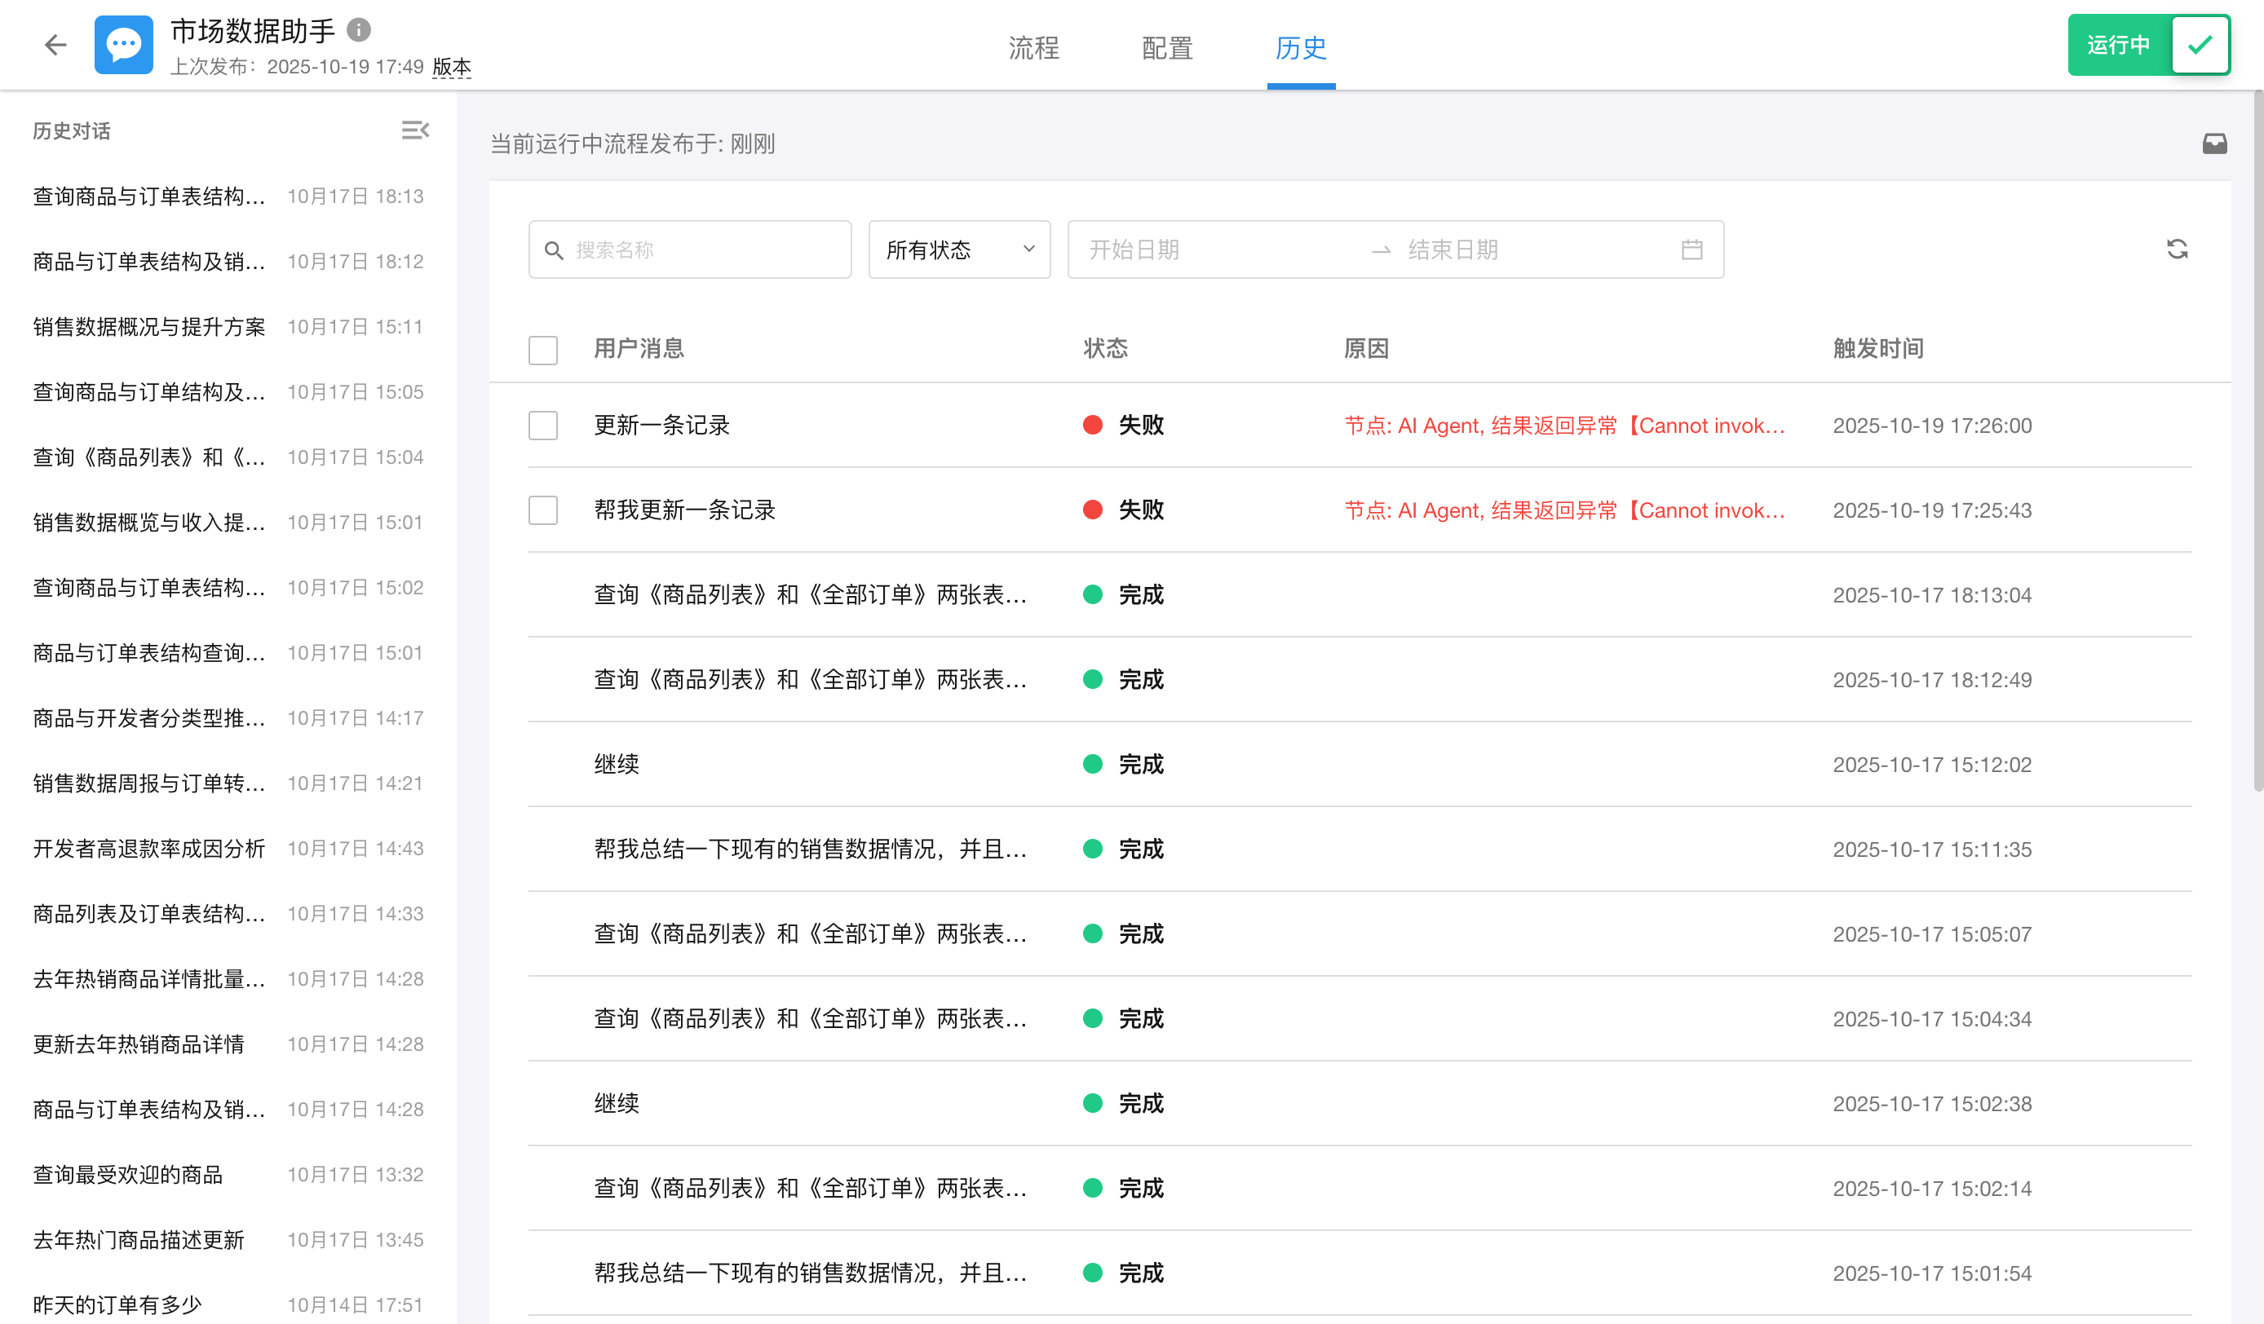Viewport: 2264px width, 1324px height.
Task: Open the 版本 version link
Action: [452, 68]
